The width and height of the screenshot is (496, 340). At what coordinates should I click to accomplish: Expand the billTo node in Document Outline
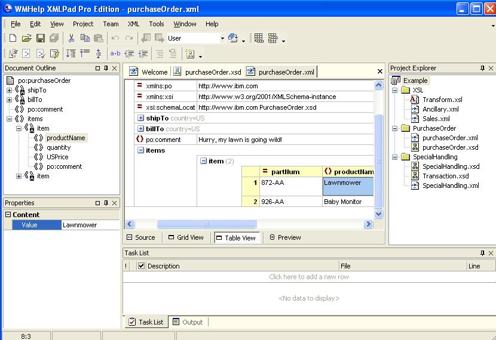click(x=9, y=100)
